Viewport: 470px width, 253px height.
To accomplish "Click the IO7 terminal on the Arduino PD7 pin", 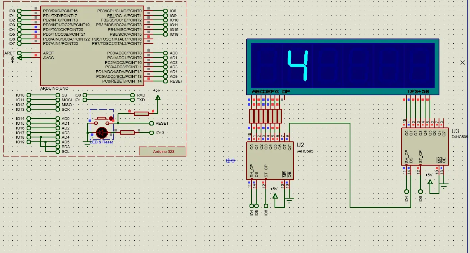I will pos(19,43).
